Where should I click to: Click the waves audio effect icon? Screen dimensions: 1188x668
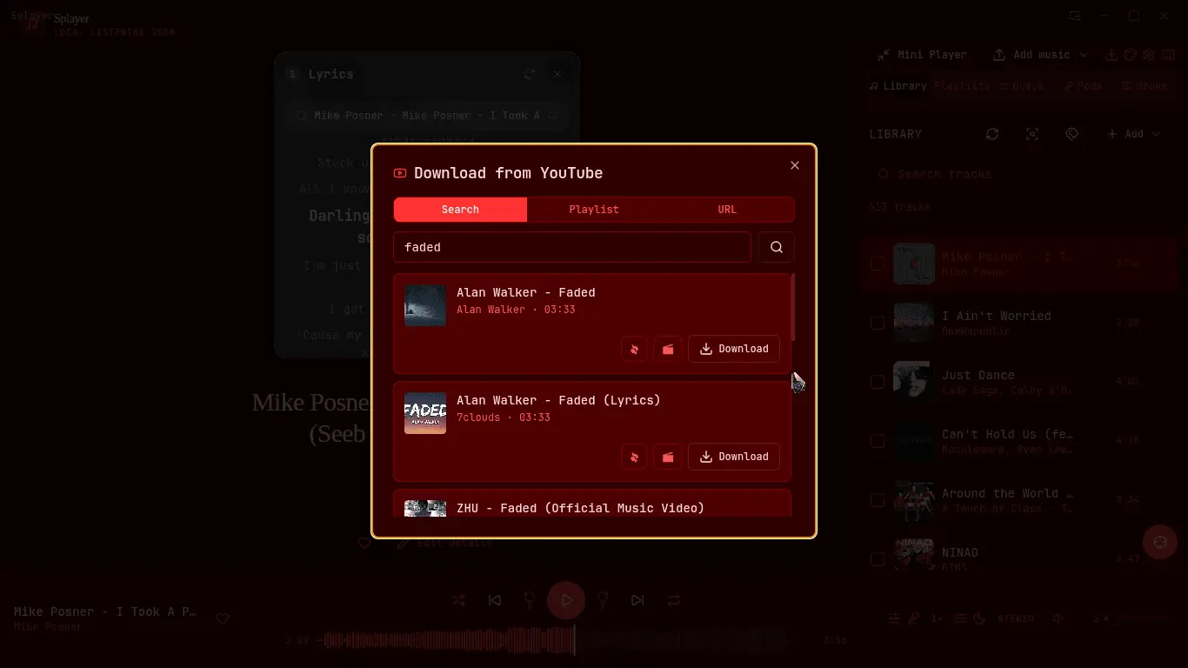click(x=960, y=618)
